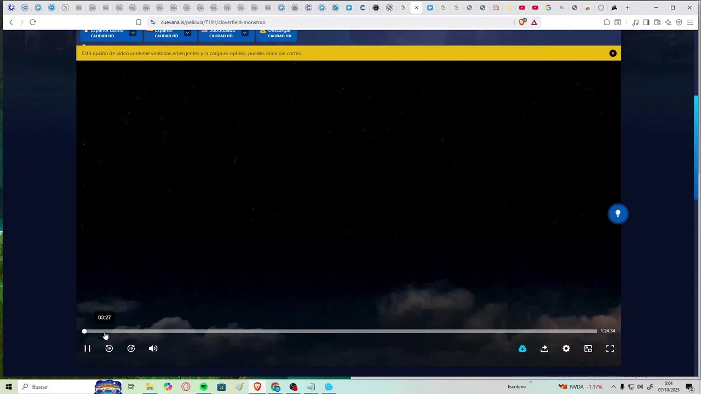Image resolution: width=701 pixels, height=394 pixels.
Task: Open Brave Shields lion icon
Action: pyautogui.click(x=522, y=22)
